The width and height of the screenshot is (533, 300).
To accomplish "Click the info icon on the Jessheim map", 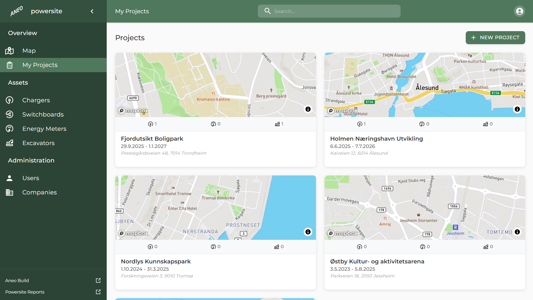I will pos(517,232).
